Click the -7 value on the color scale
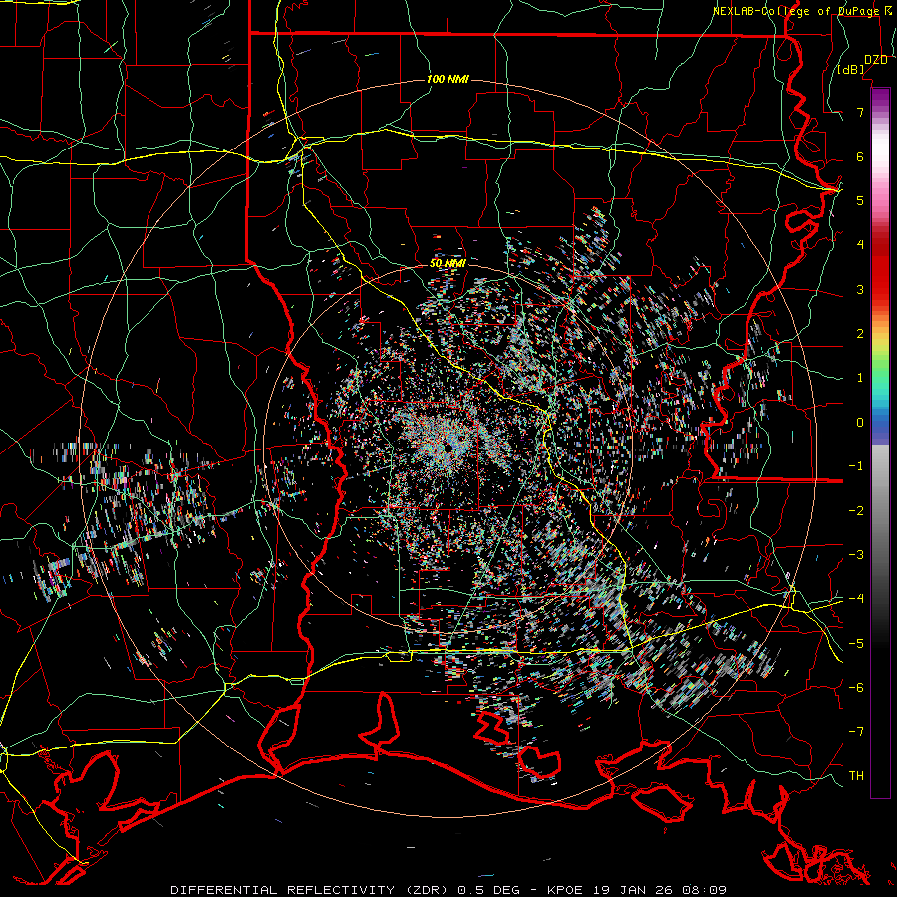Screen dimensions: 897x897 tap(856, 732)
